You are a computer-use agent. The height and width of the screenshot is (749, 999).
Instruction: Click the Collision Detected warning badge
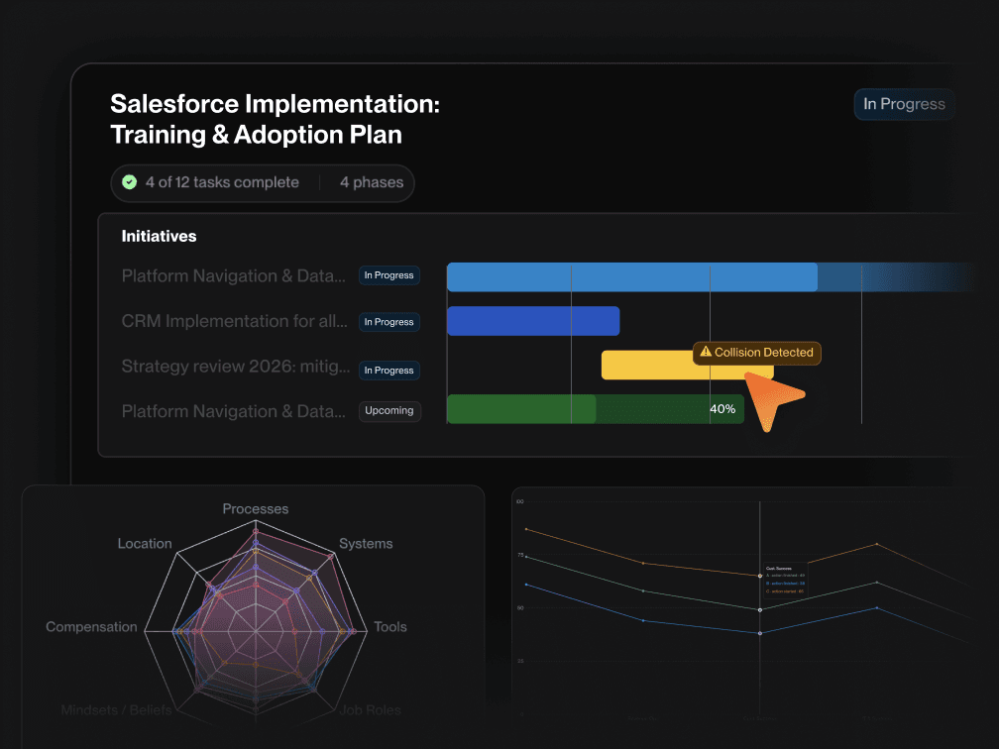[757, 353]
